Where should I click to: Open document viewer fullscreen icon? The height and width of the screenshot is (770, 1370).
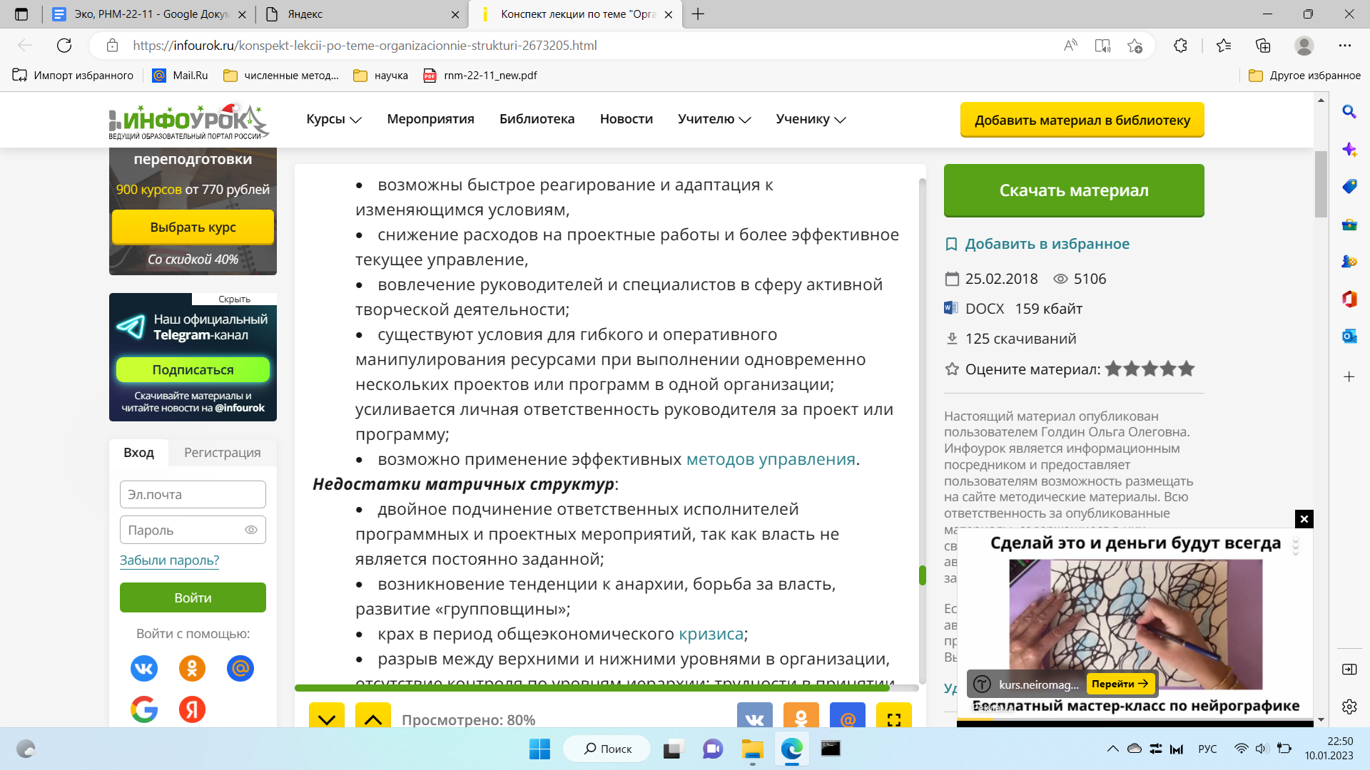coord(894,716)
